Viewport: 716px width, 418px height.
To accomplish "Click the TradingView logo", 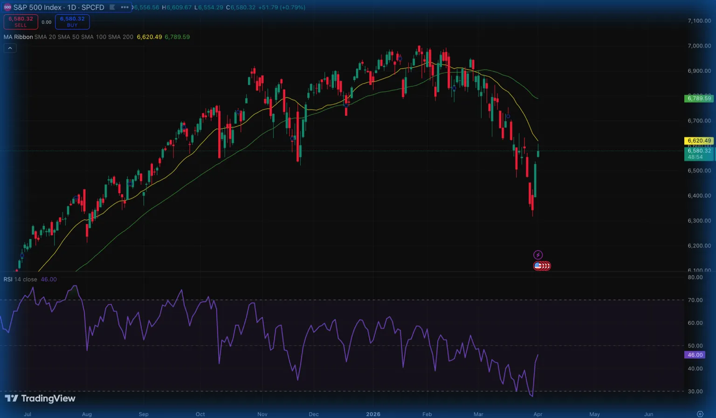I will [40, 398].
